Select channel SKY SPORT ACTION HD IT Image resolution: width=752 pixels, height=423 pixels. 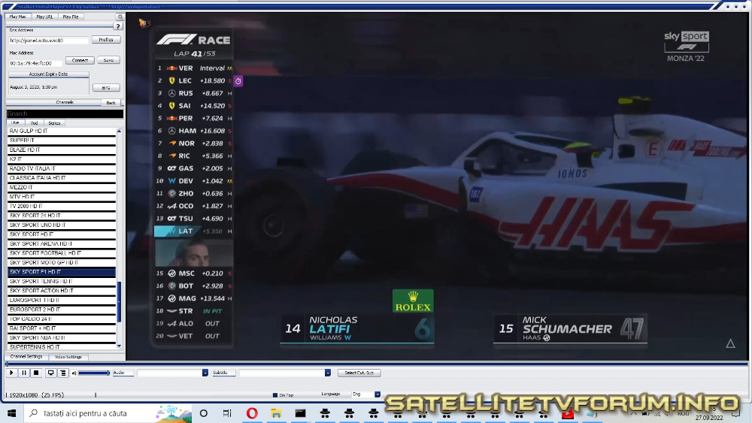click(x=62, y=291)
